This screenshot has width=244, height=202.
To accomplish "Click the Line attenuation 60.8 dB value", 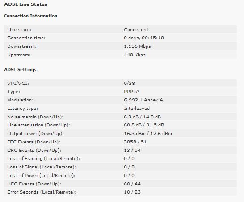I will click(144, 125).
